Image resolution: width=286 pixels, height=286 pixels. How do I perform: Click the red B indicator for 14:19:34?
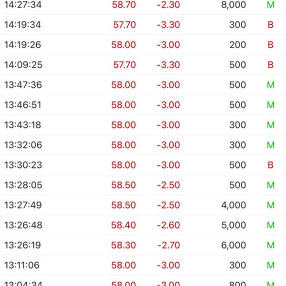271,25
